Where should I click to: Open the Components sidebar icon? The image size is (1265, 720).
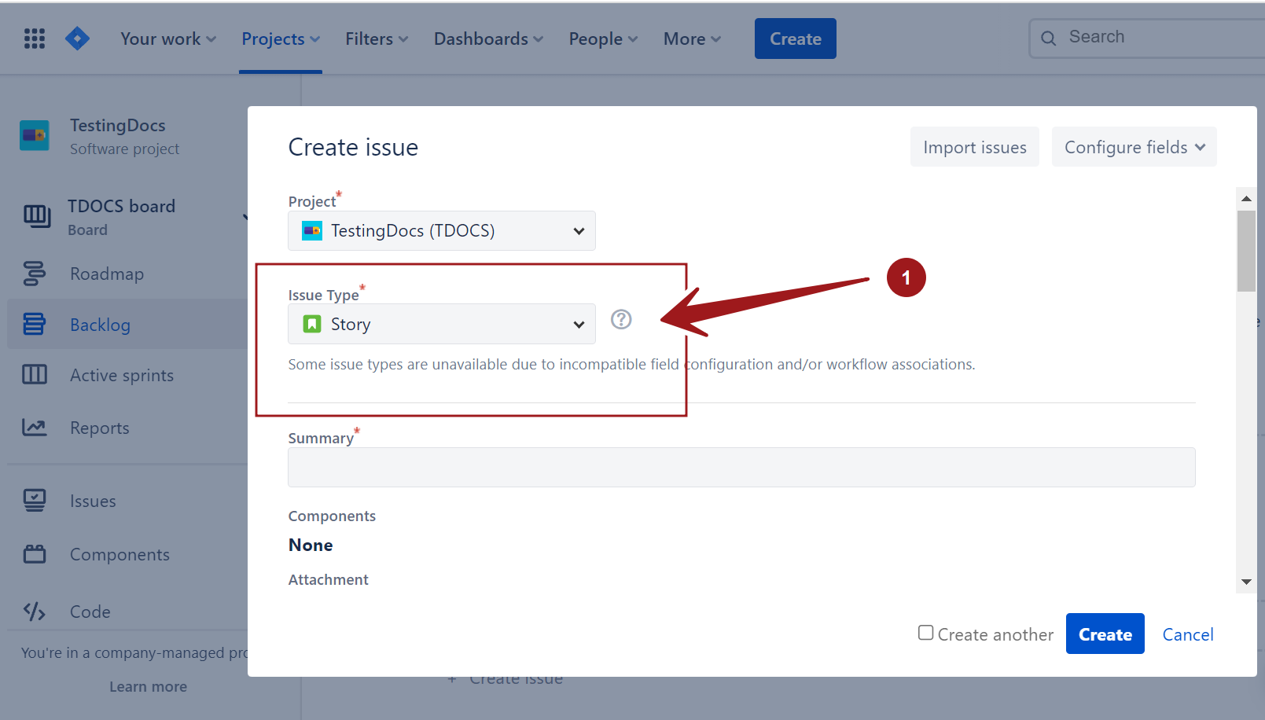pos(35,554)
